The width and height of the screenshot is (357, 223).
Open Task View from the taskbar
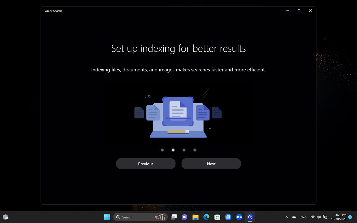174,217
